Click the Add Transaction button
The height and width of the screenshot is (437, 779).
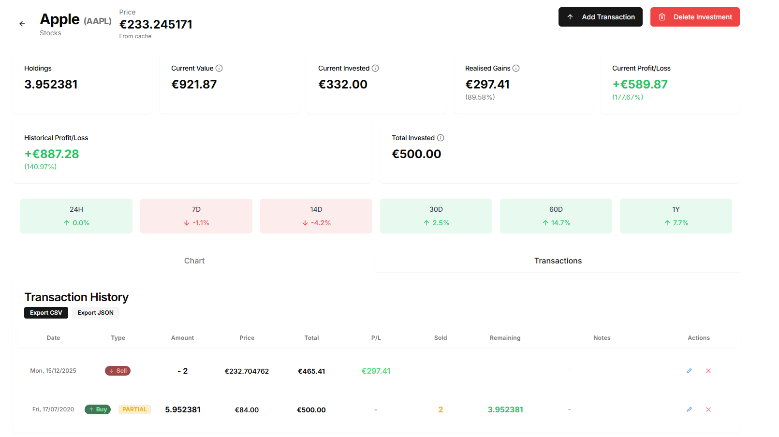(600, 17)
